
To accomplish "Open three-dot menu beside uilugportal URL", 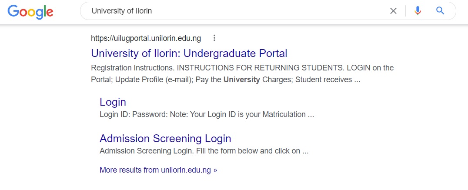I will click(214, 38).
